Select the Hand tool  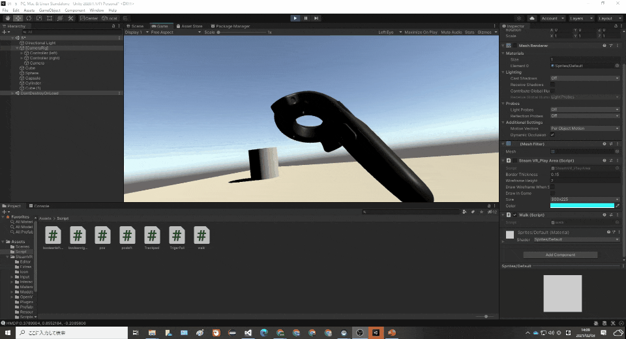[x=8, y=18]
